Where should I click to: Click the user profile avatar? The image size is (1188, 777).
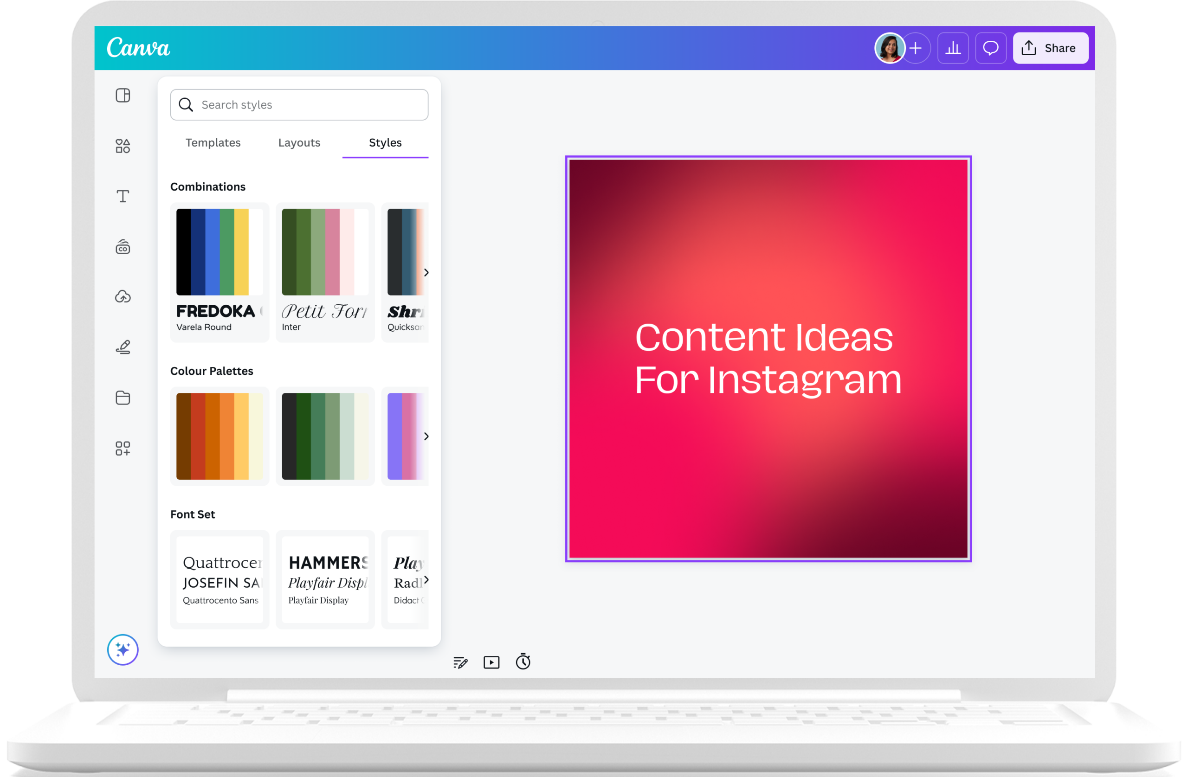[x=890, y=48]
